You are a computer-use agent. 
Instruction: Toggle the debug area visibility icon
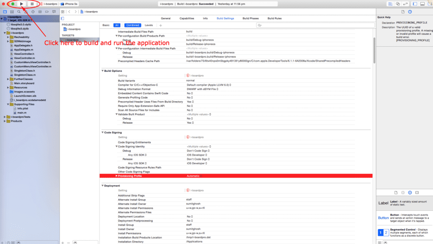[x=422, y=4]
